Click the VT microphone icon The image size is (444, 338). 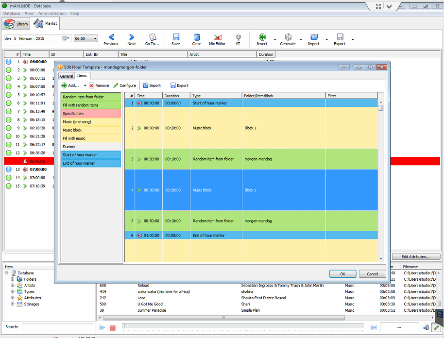click(238, 38)
